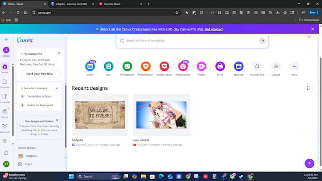Switch recent designs to list view

[x=308, y=88]
